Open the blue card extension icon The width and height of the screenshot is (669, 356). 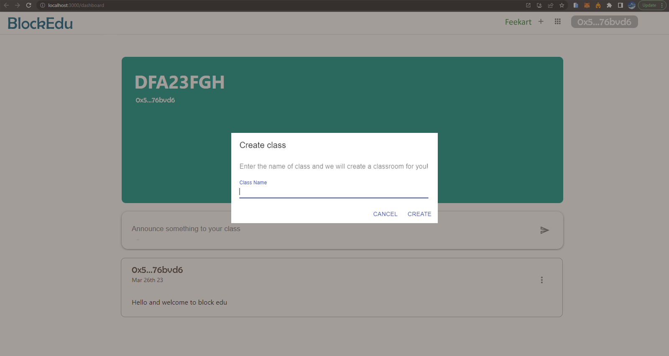click(x=576, y=5)
